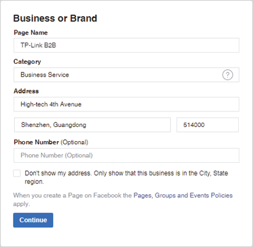Click the word apply. below the policies link
The width and height of the screenshot is (253, 247).
coord(22,204)
